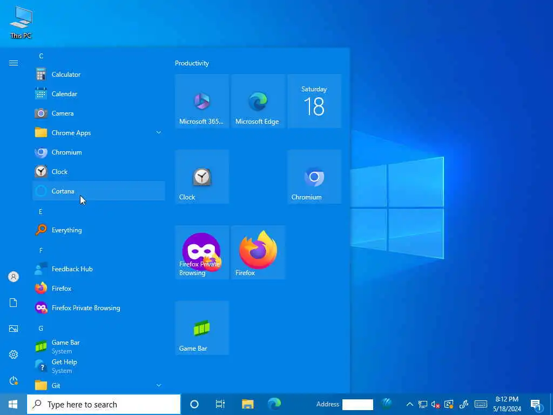Open Clock from the app list

[99, 171]
